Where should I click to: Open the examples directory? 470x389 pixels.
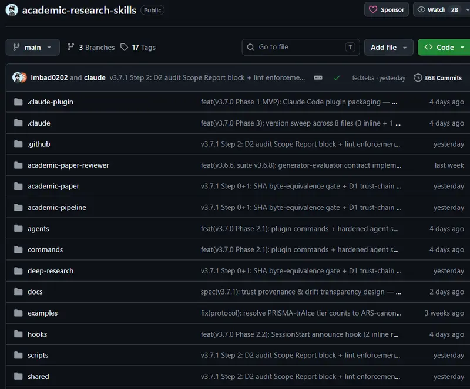click(42, 313)
